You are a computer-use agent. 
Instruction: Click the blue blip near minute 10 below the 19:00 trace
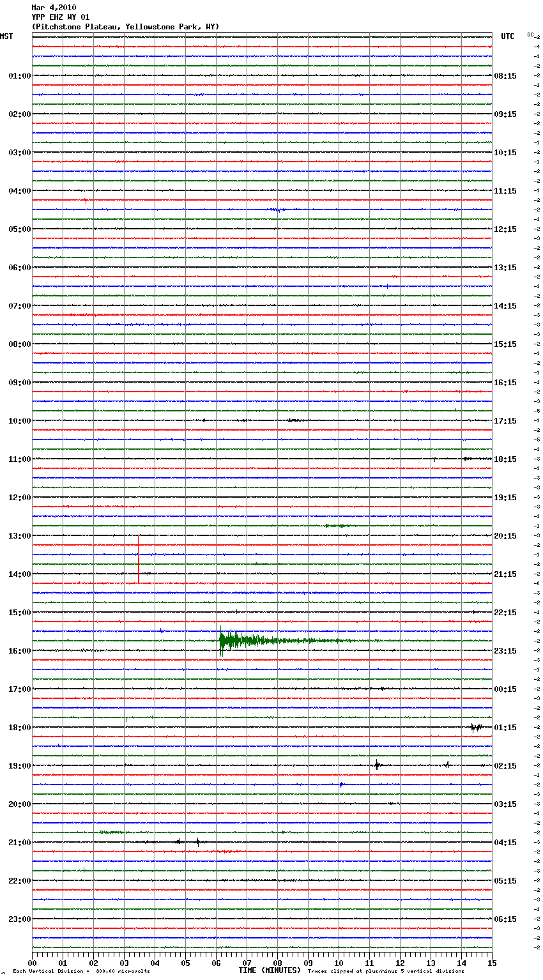[341, 785]
